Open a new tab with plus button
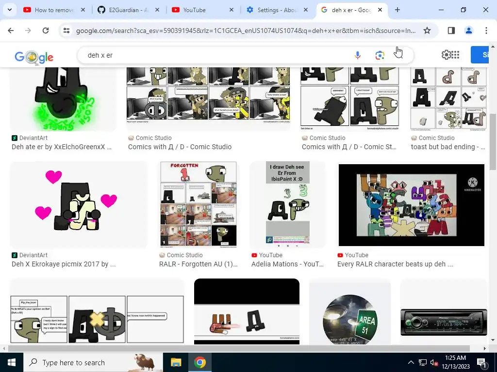This screenshot has width=497, height=372. pos(397,10)
